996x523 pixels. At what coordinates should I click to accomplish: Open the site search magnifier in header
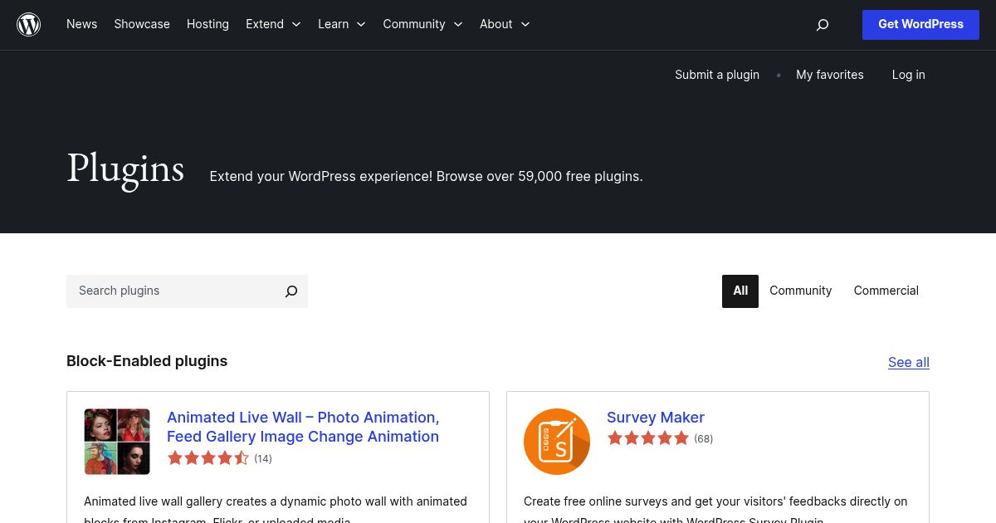[x=823, y=25]
